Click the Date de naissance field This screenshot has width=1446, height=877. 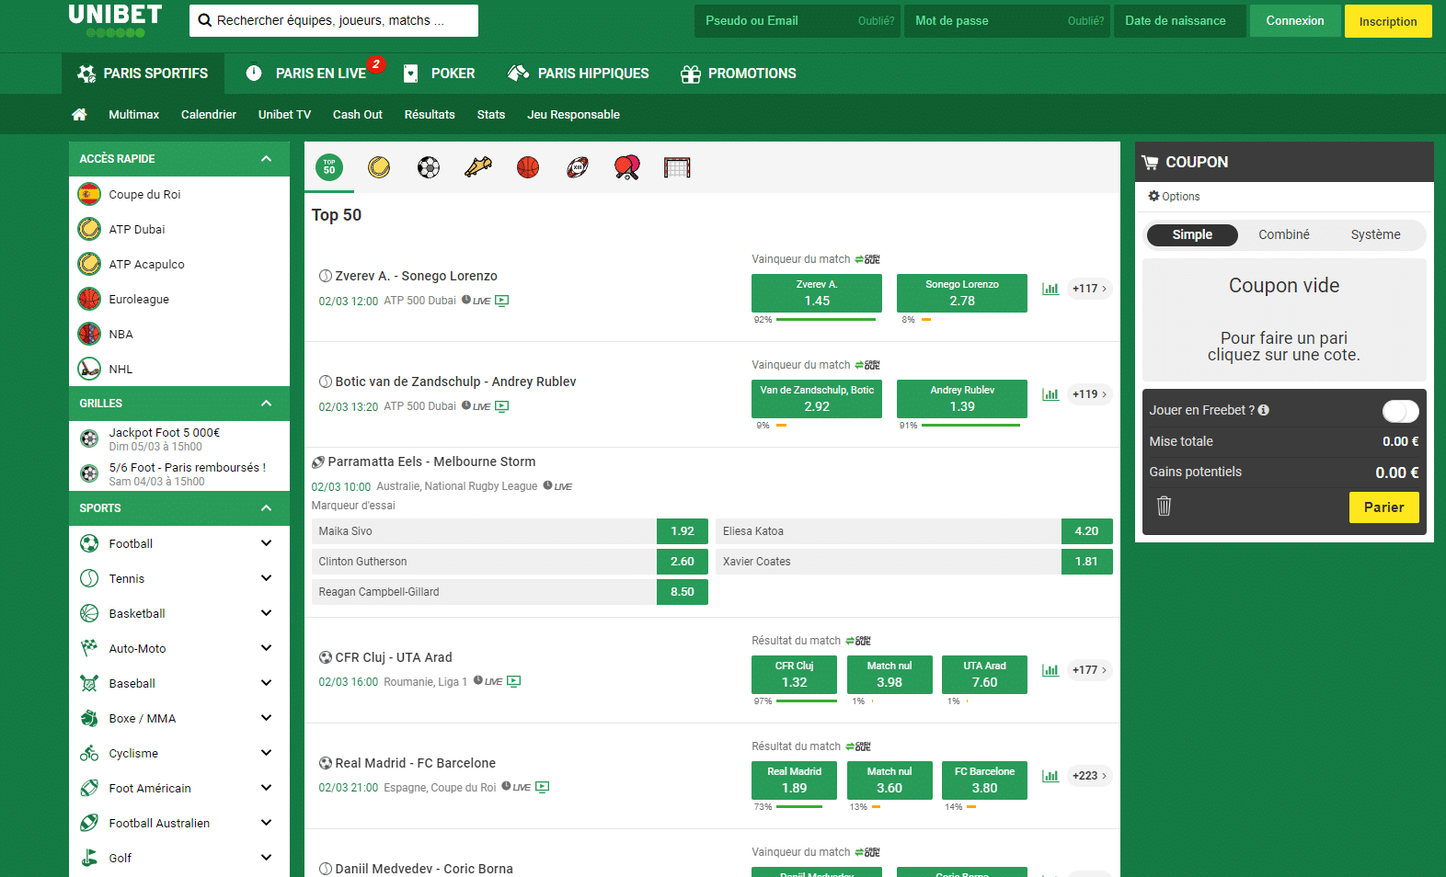tap(1180, 20)
